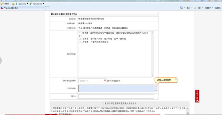Click the 开通业务 description text

[x=103, y=28]
